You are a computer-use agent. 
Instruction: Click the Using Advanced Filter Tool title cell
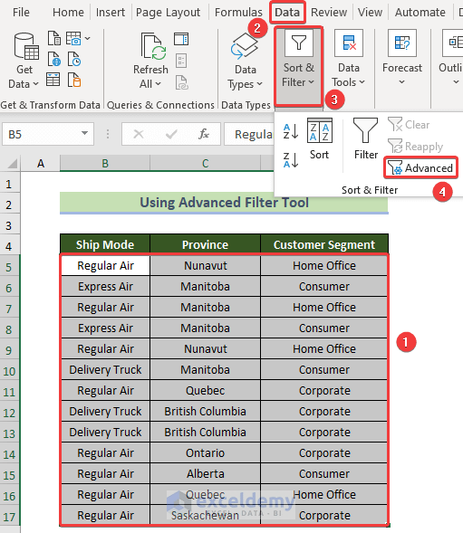pyautogui.click(x=224, y=203)
